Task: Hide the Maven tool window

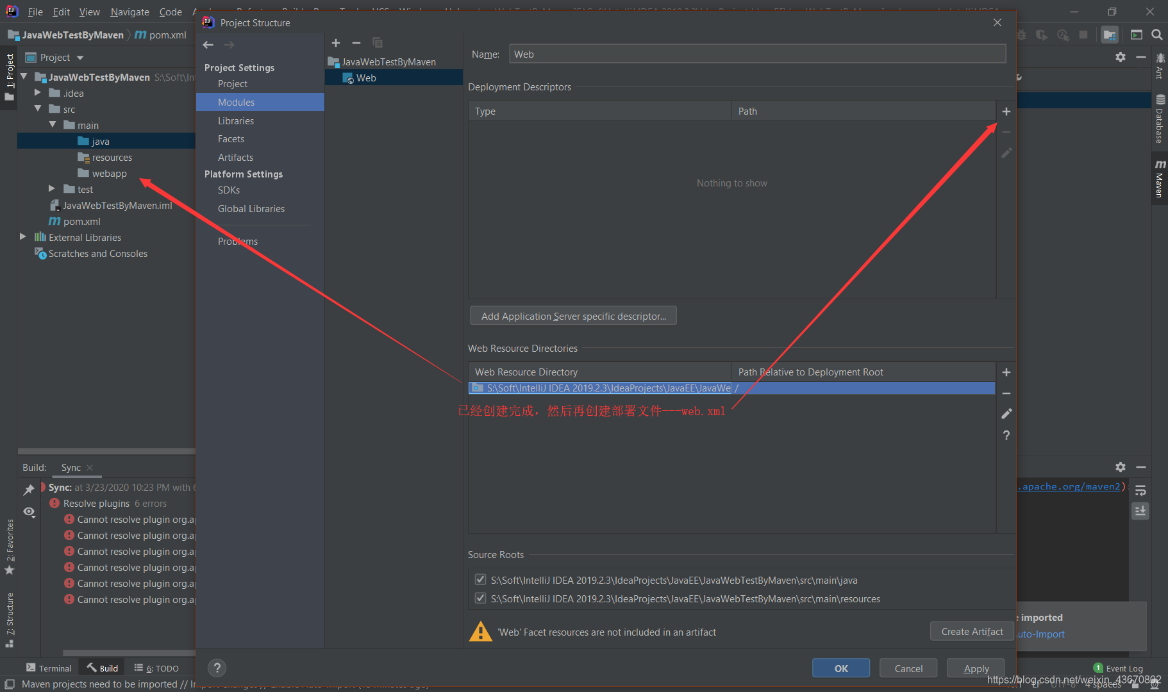Action: (1141, 57)
